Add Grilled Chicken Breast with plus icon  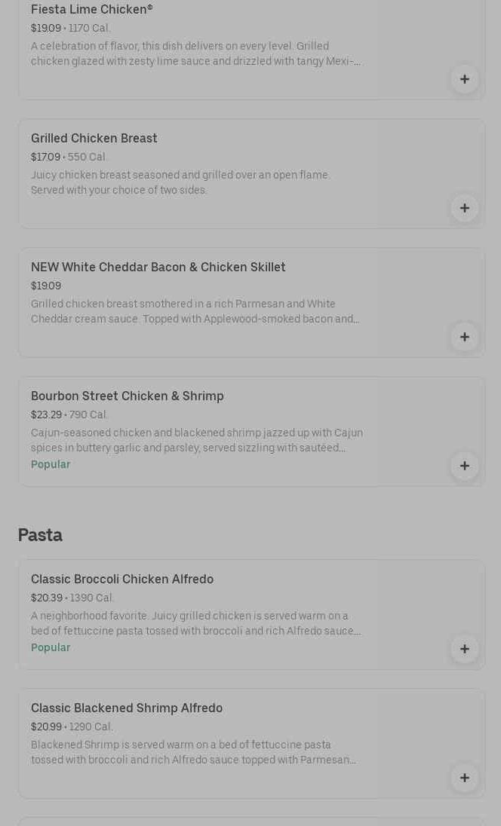[465, 208]
